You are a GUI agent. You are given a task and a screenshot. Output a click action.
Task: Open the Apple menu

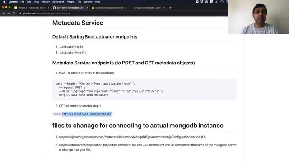tap(4, 2)
